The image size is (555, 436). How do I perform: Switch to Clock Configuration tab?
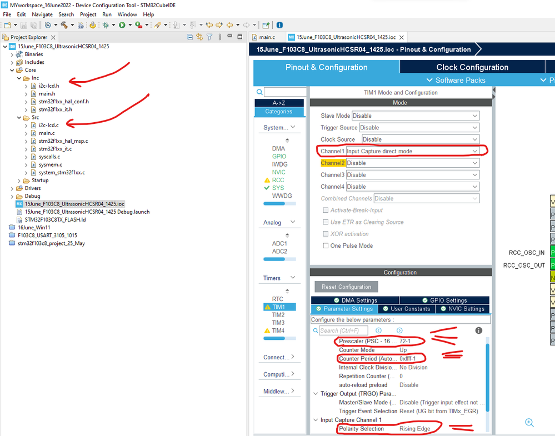pos(472,67)
